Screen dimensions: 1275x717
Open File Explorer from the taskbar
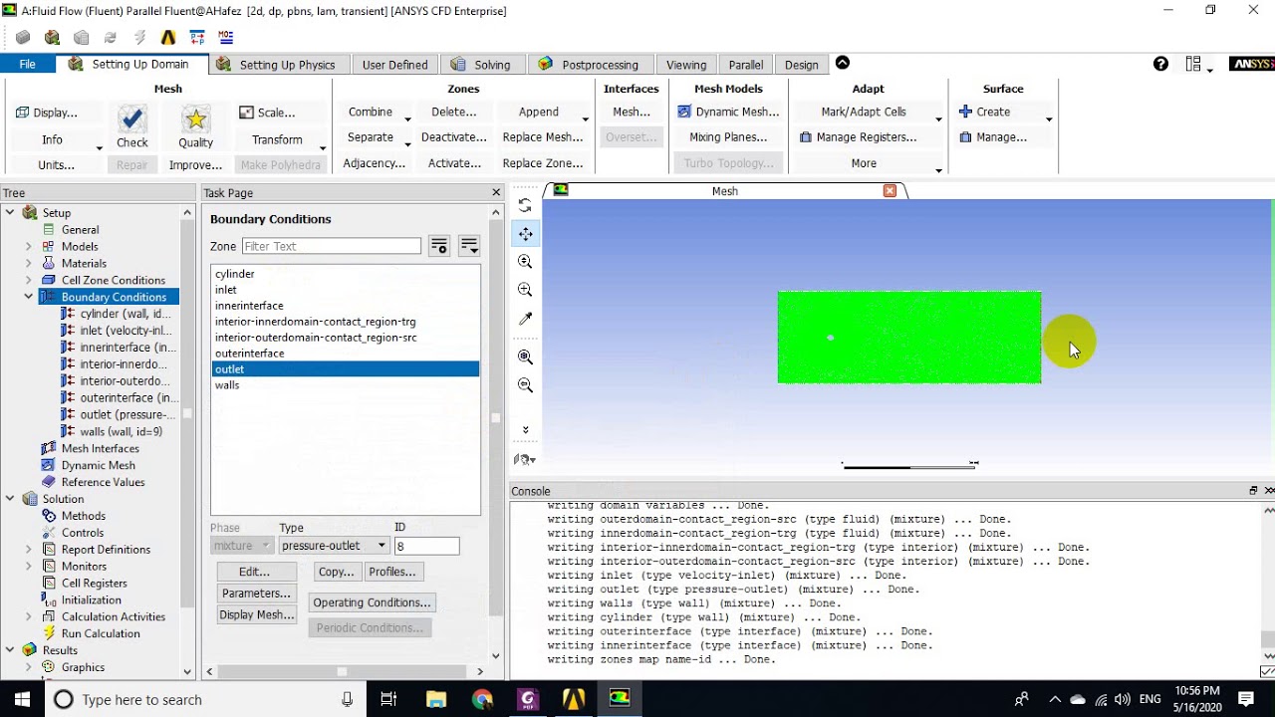click(x=436, y=699)
